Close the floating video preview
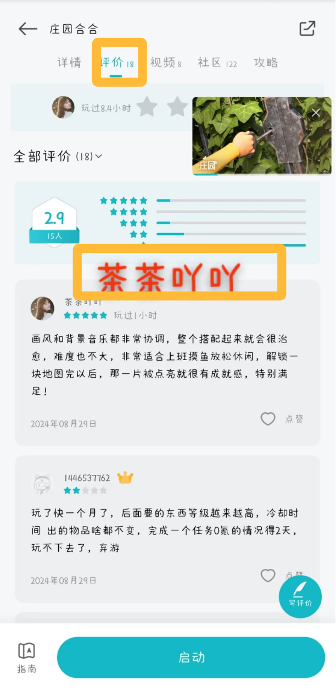The height and width of the screenshot is (691, 336). coord(316,113)
